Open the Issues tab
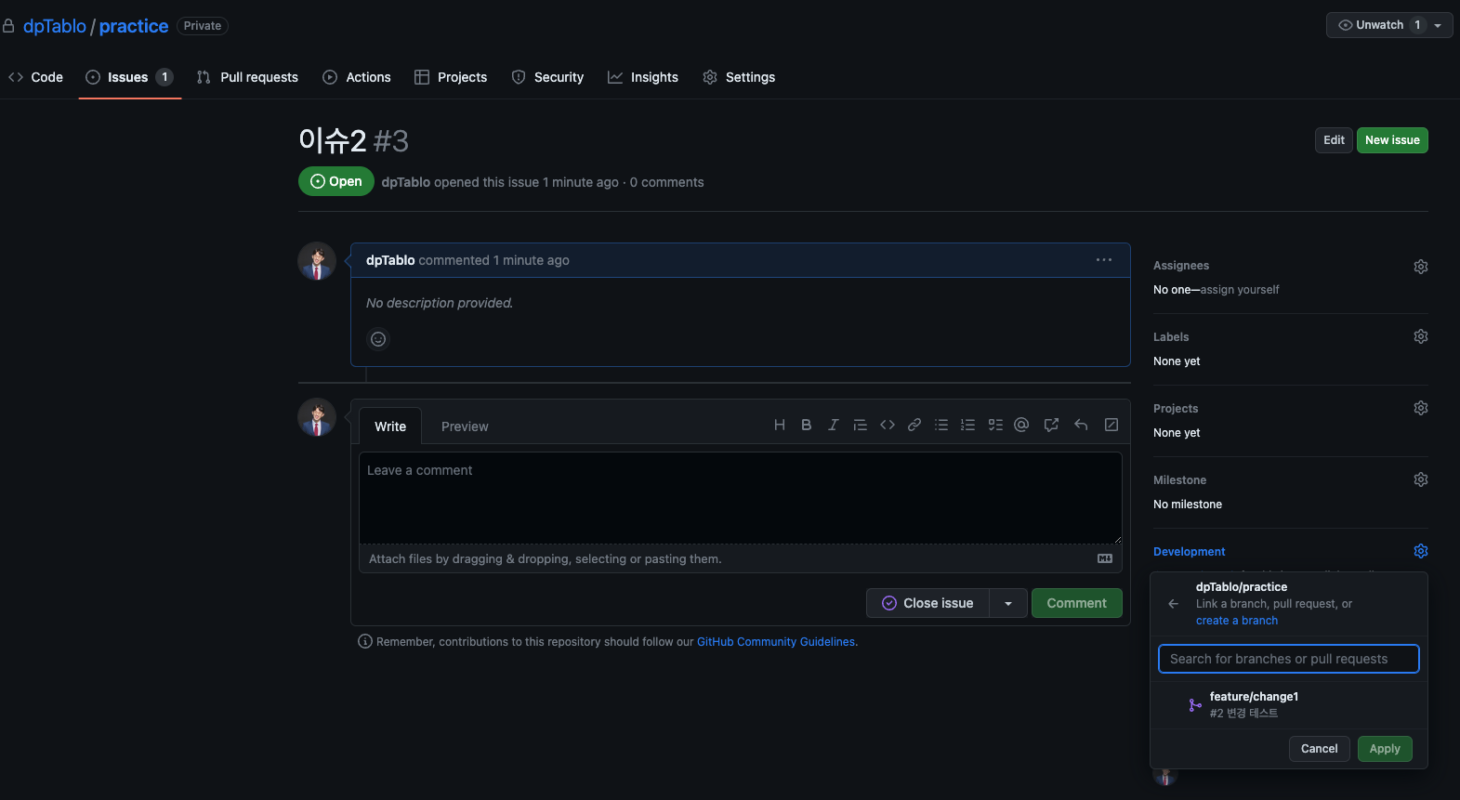1460x800 pixels. 129,77
